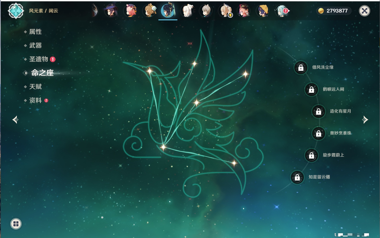This screenshot has width=380, height=238.
Task: Select the avatar with the yellow upgrade arrow
Action: pyautogui.click(x=226, y=11)
